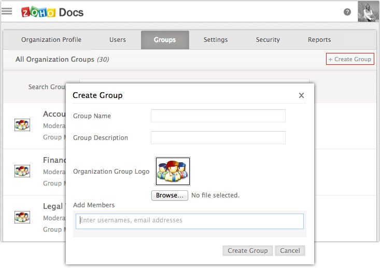Open the help question mark icon
This screenshot has width=380, height=268.
pos(347,12)
